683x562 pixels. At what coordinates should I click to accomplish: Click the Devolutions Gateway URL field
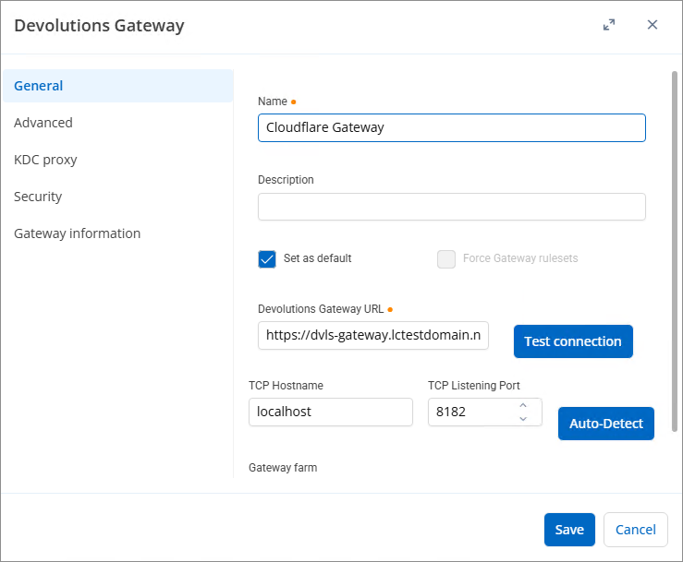coord(373,335)
